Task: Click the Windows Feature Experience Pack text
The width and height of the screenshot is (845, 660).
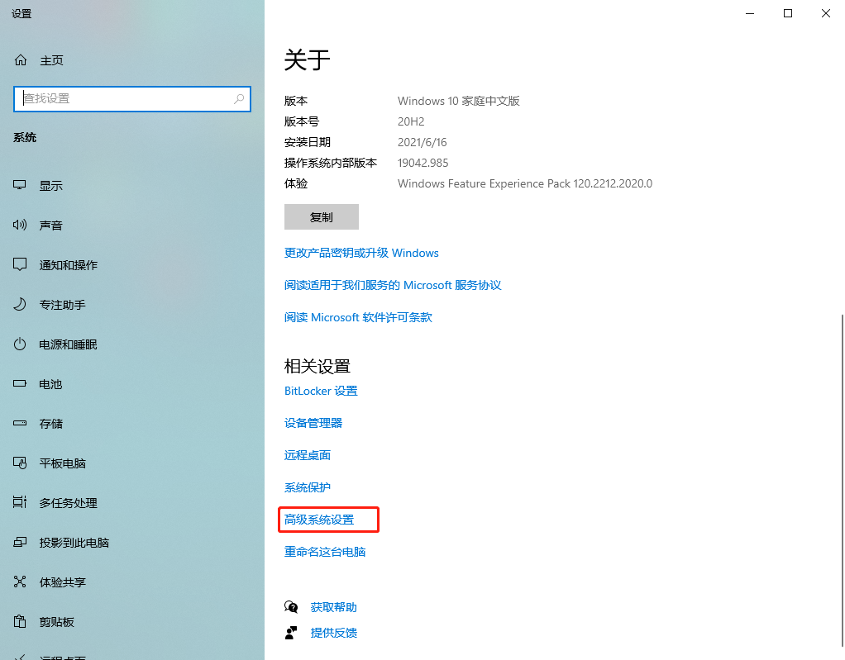Action: 525,183
